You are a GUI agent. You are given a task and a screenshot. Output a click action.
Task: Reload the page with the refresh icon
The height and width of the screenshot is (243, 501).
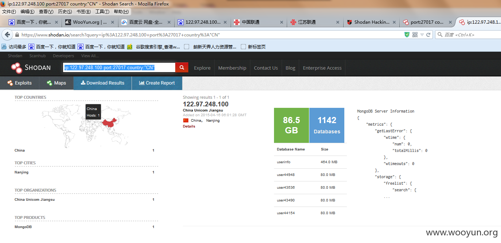pyautogui.click(x=428, y=35)
